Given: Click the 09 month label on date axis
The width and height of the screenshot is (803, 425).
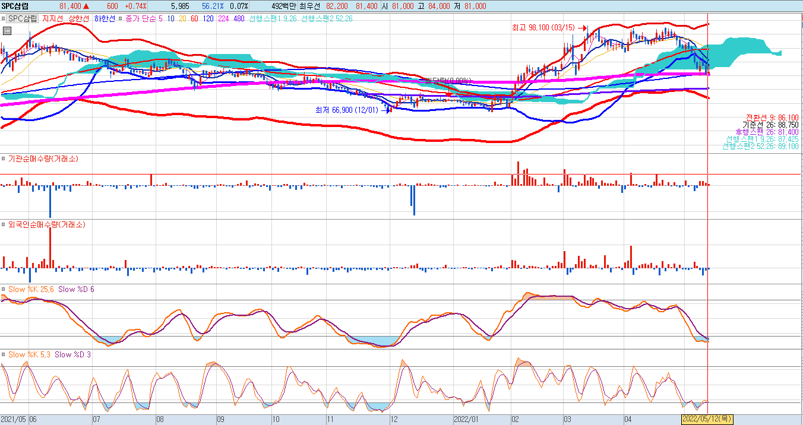Looking at the screenshot, I should coord(220,419).
